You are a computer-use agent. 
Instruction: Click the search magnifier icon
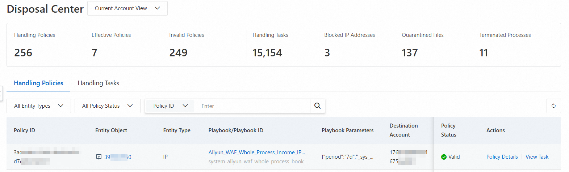coord(317,106)
